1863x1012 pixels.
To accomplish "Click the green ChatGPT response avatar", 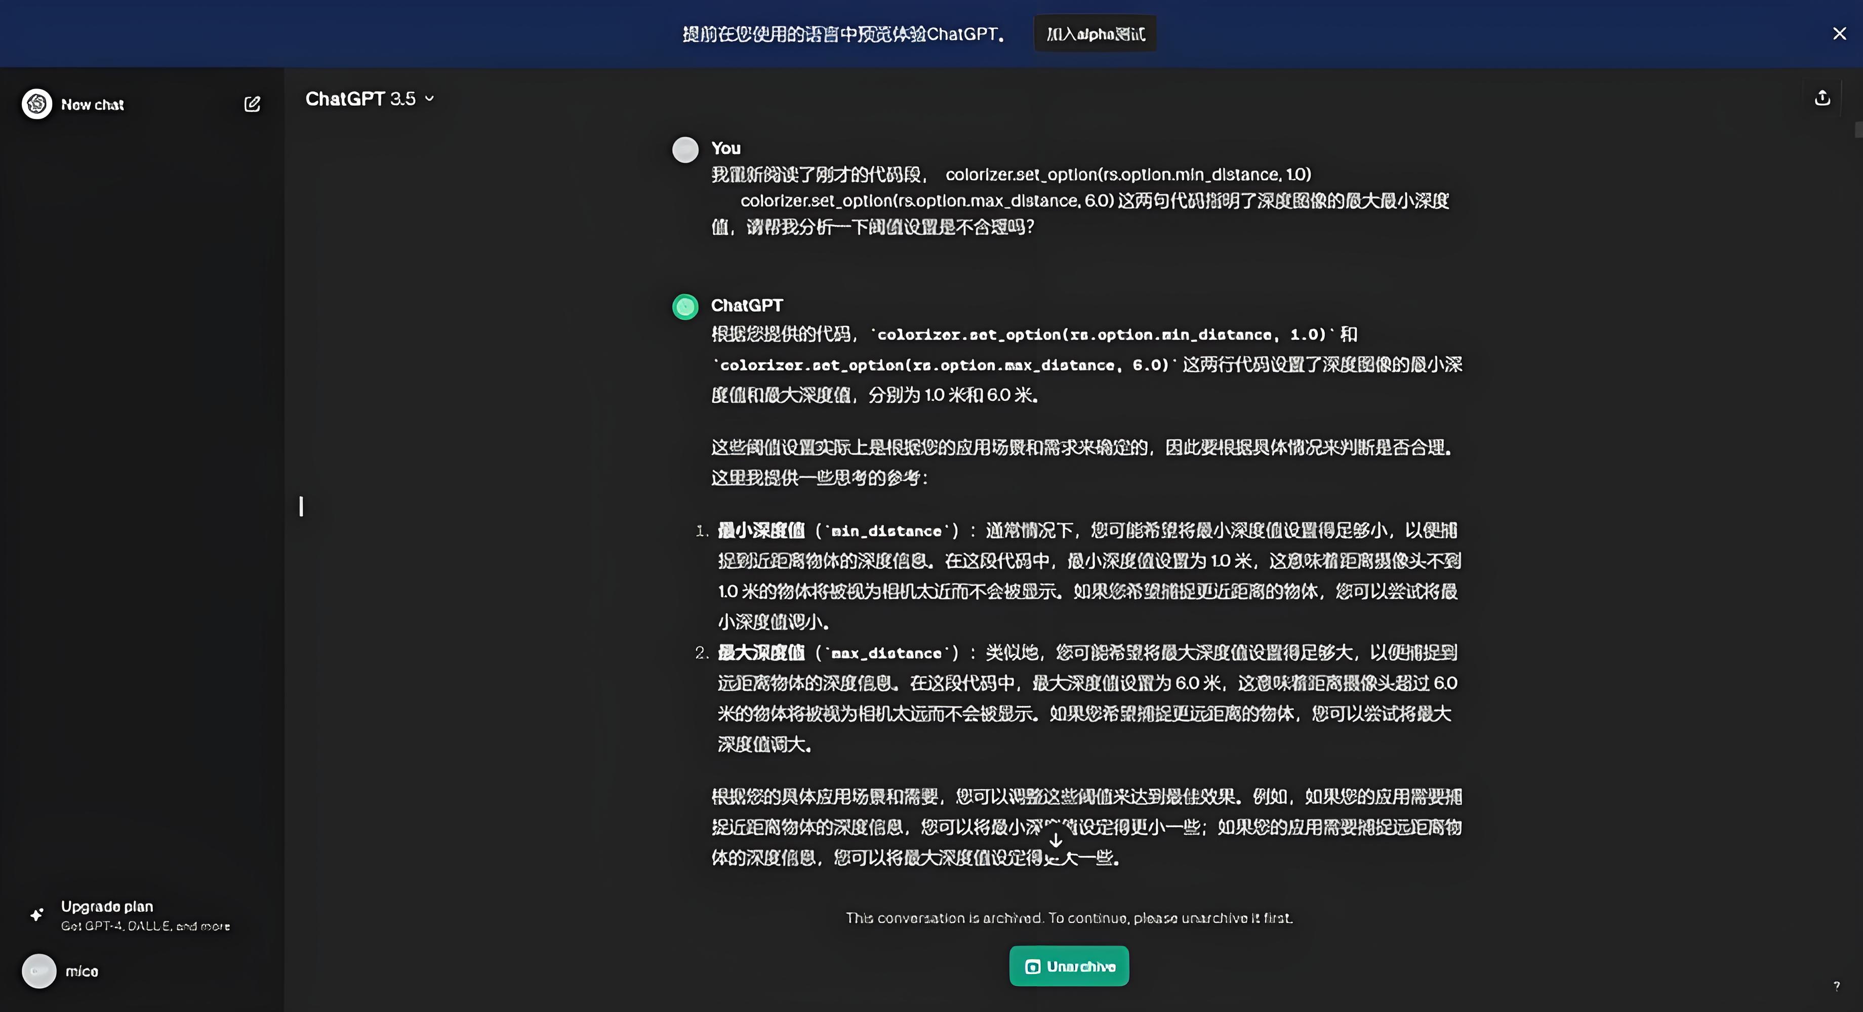I will [685, 307].
